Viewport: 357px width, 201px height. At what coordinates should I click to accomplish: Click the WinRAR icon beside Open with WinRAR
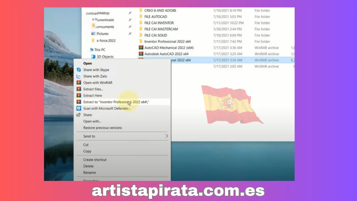tap(79, 83)
